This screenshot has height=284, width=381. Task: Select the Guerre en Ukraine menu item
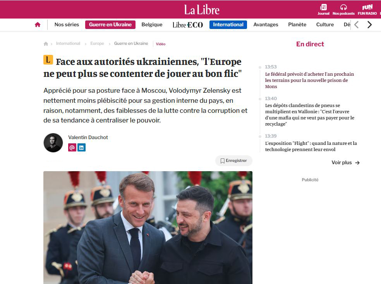click(x=110, y=24)
